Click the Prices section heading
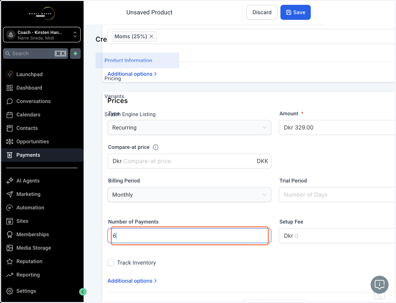 (117, 101)
